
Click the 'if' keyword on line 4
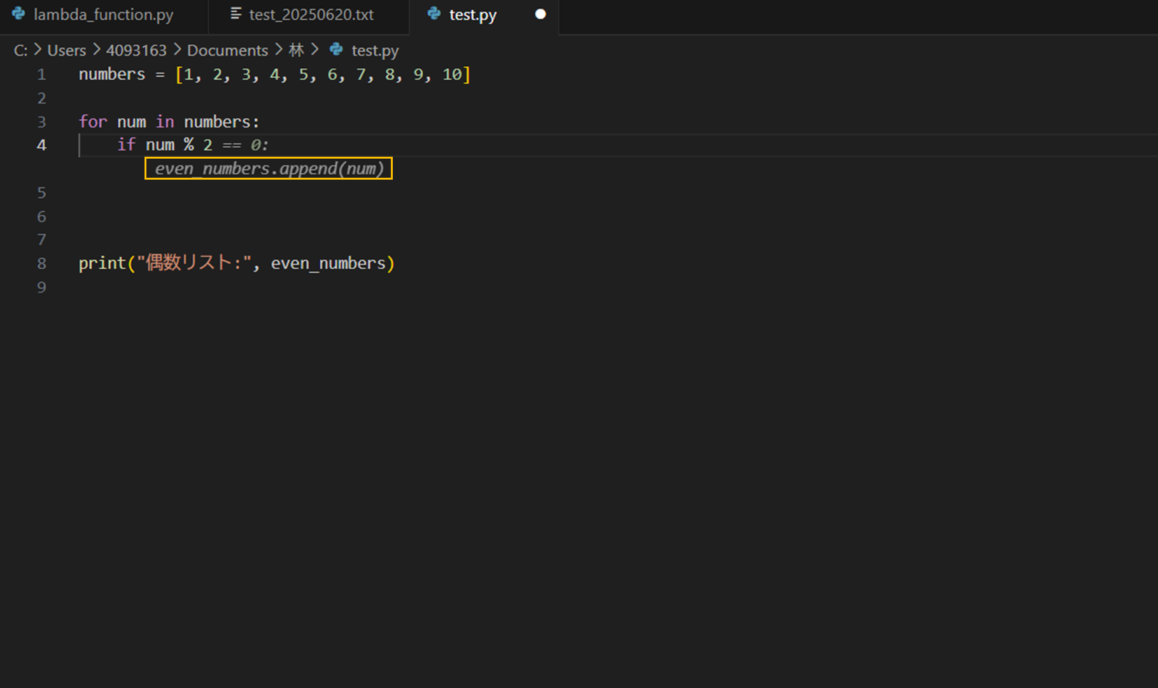coord(126,145)
